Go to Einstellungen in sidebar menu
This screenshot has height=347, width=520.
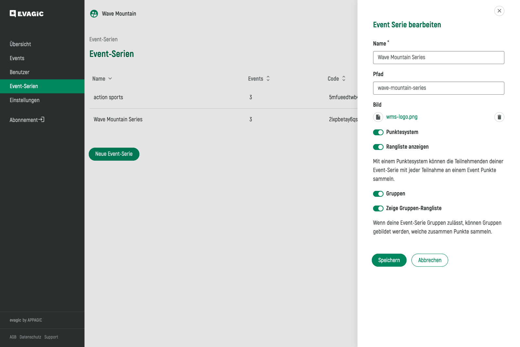click(25, 100)
